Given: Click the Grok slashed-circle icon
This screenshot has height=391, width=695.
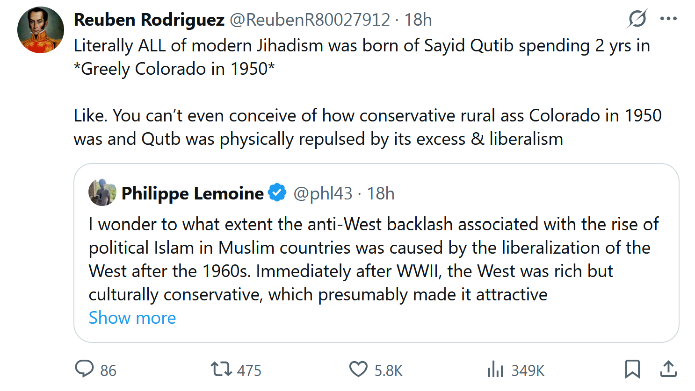Looking at the screenshot, I should click(x=637, y=19).
